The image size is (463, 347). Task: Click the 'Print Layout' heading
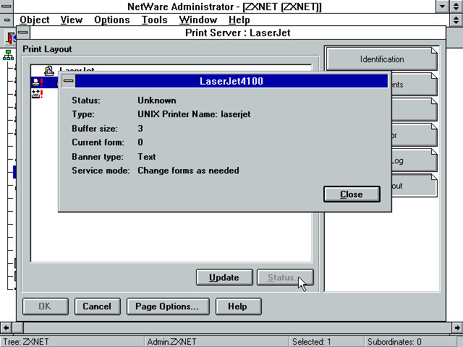coord(47,49)
